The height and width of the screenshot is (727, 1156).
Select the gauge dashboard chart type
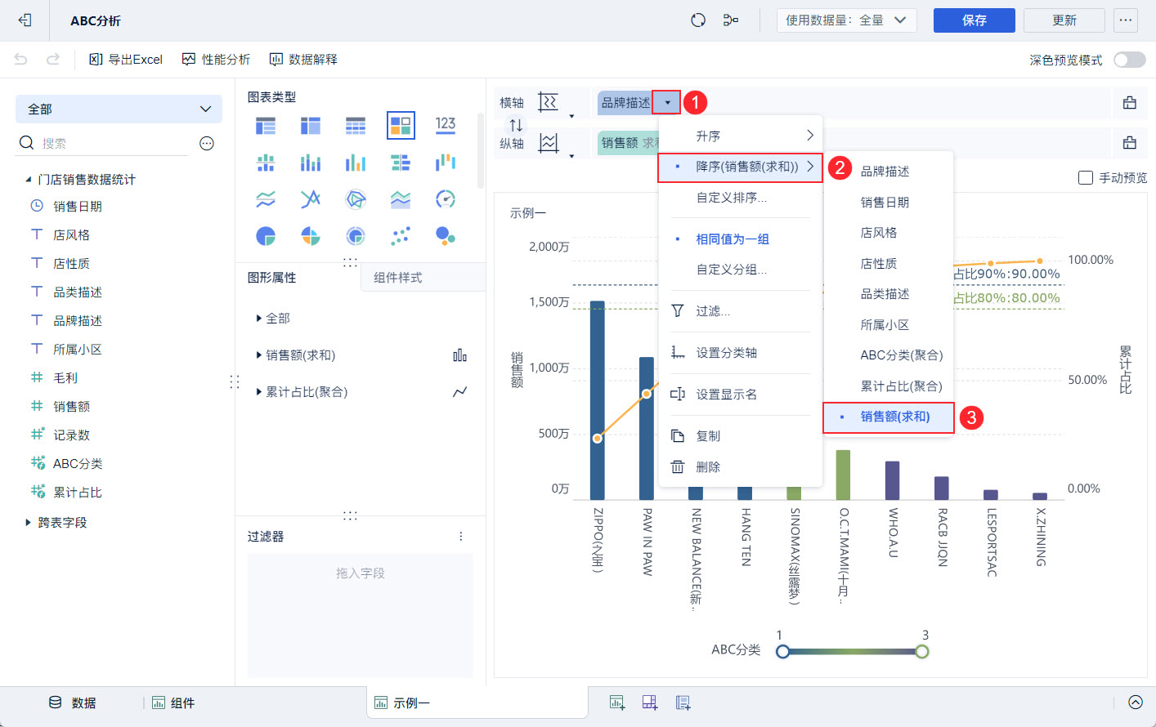[x=446, y=199]
